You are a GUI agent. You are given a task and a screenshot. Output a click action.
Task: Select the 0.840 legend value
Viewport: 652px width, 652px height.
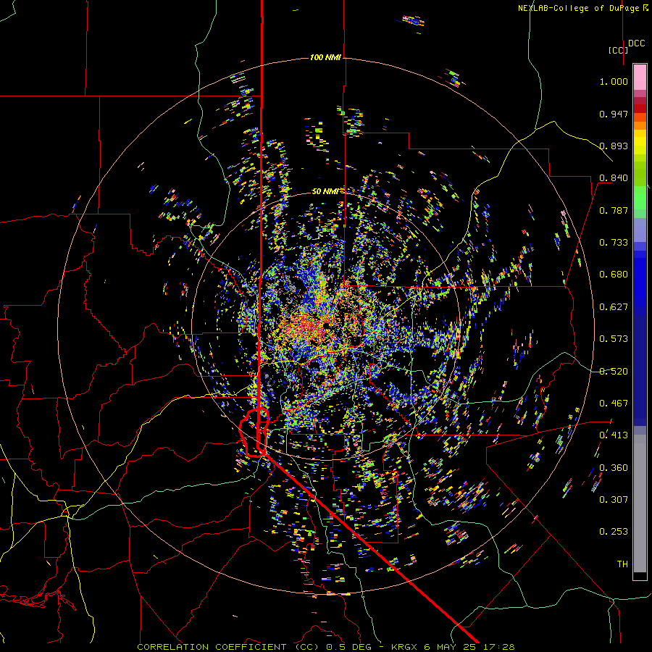click(614, 178)
